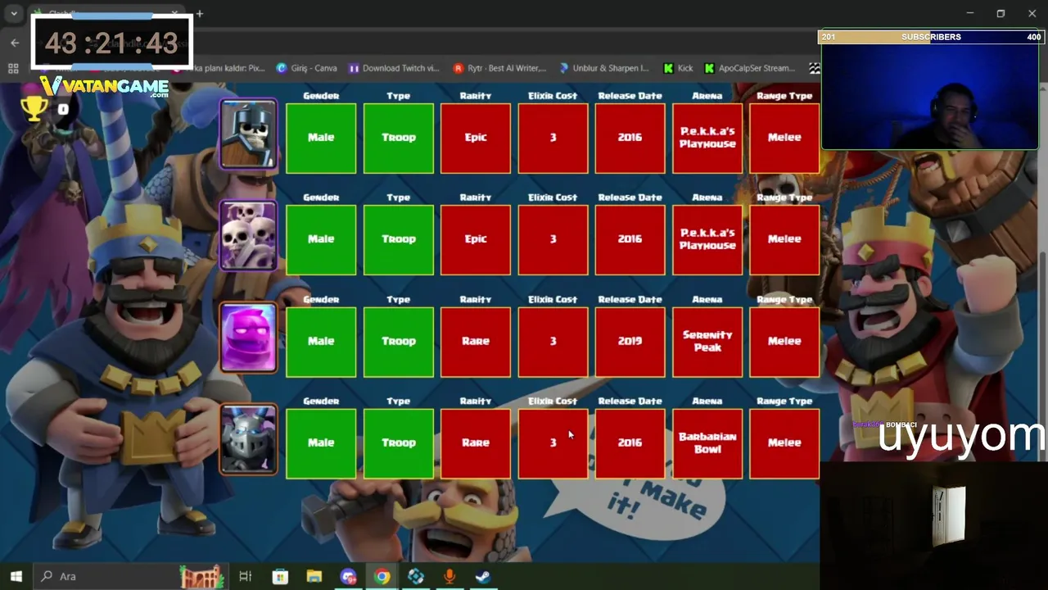Click 2016 release date in Mini P.E.K.K.A row
The image size is (1048, 590).
pos(630,442)
